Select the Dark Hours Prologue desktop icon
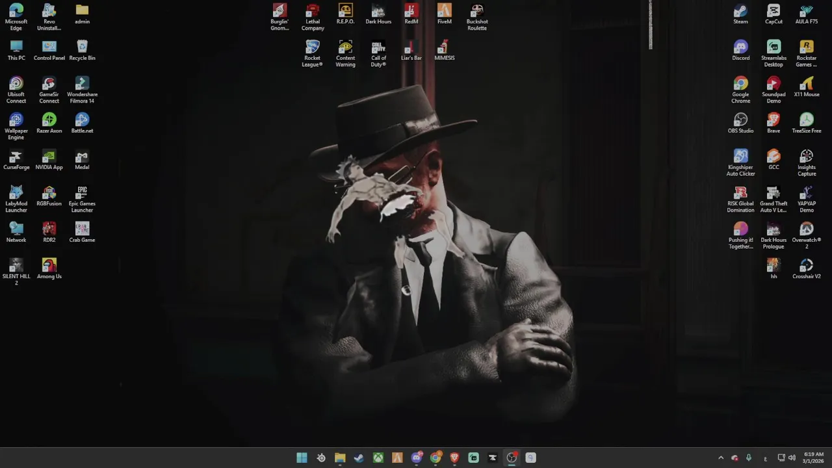This screenshot has height=468, width=832. [773, 235]
